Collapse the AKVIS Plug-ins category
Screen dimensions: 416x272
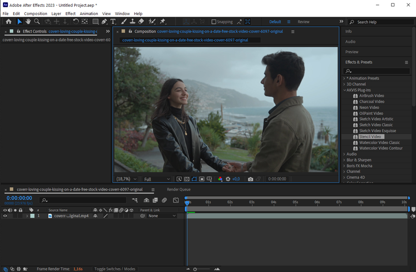[345, 90]
